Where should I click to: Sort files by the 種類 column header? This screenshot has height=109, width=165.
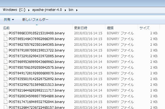click(110, 28)
